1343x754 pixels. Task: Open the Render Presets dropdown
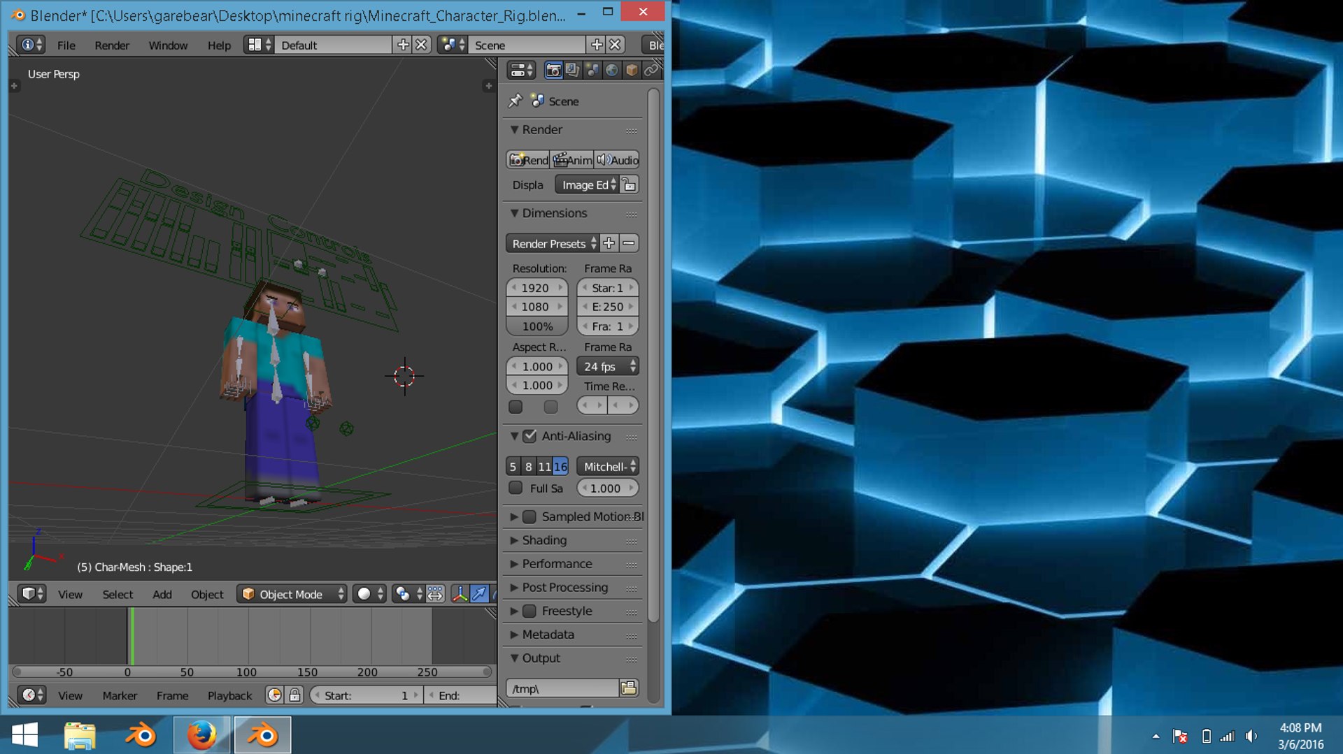click(x=553, y=243)
